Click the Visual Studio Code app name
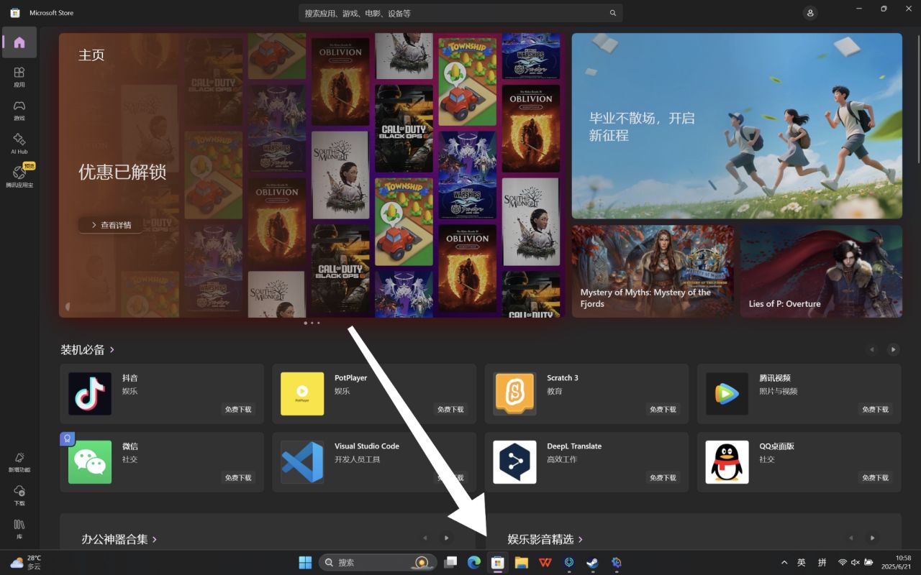This screenshot has width=921, height=575. point(367,446)
